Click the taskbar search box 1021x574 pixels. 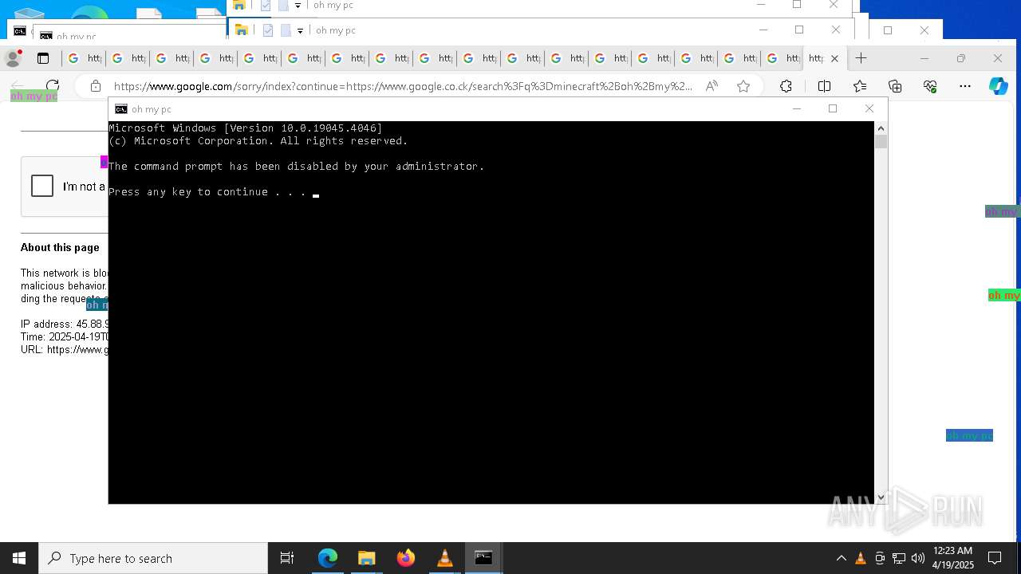click(x=153, y=558)
